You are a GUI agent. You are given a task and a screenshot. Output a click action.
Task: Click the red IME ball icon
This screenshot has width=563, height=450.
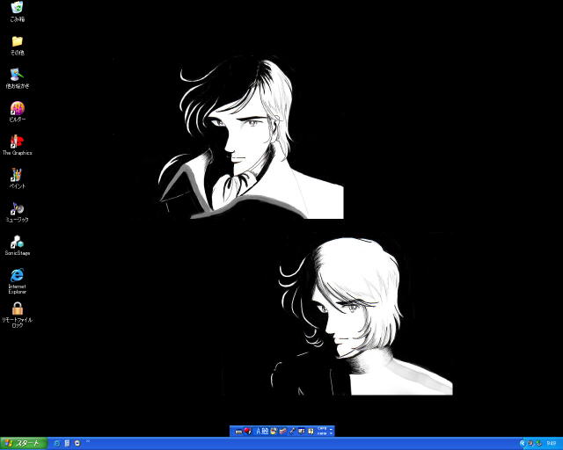[248, 431]
